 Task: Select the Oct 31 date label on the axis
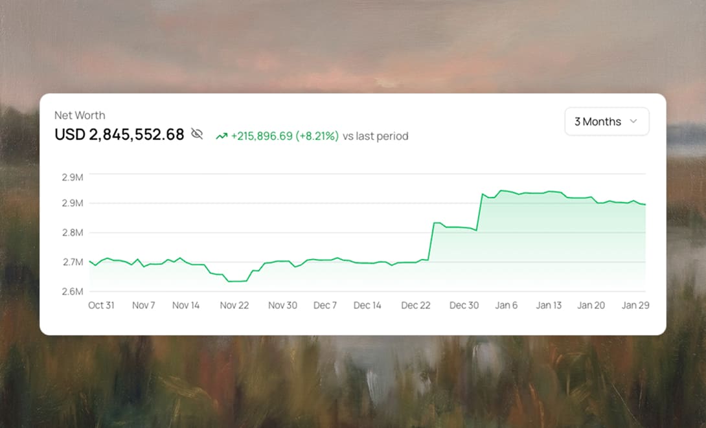[101, 305]
